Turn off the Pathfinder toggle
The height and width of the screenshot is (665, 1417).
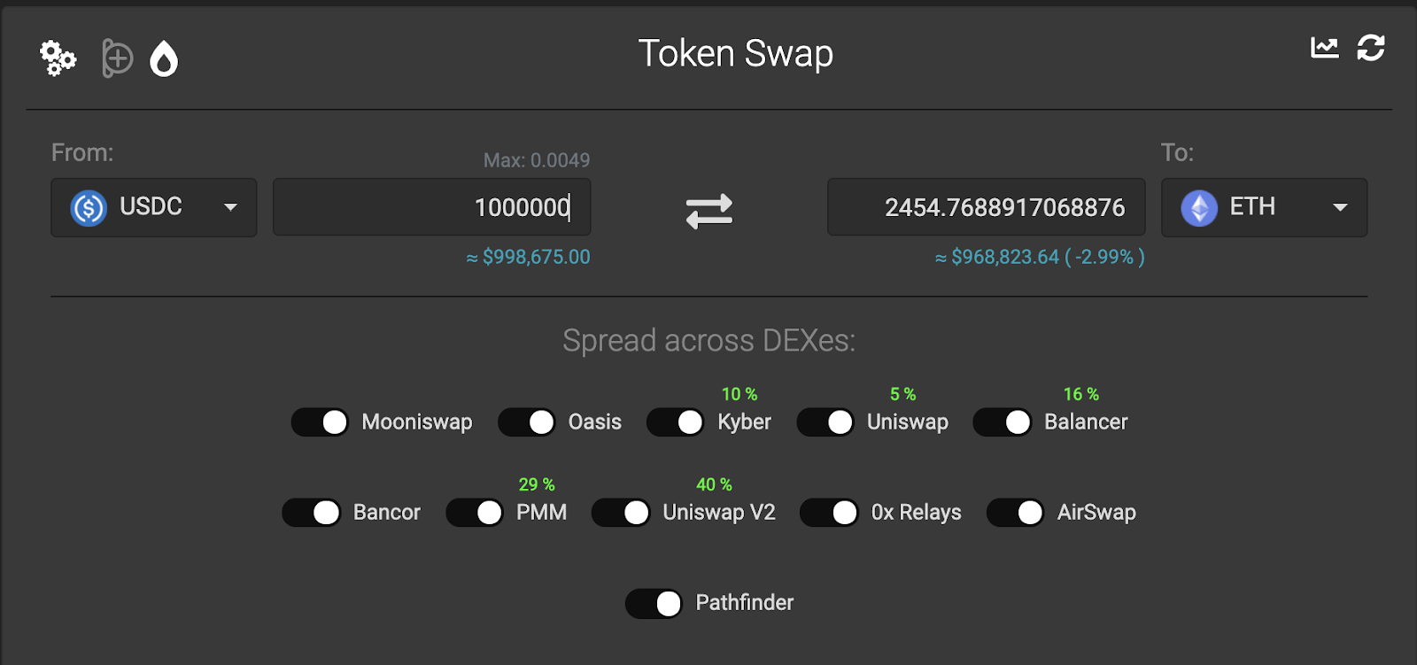[x=654, y=604]
